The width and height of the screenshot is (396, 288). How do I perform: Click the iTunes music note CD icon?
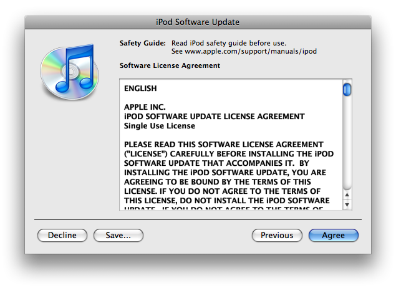pyautogui.click(x=70, y=72)
